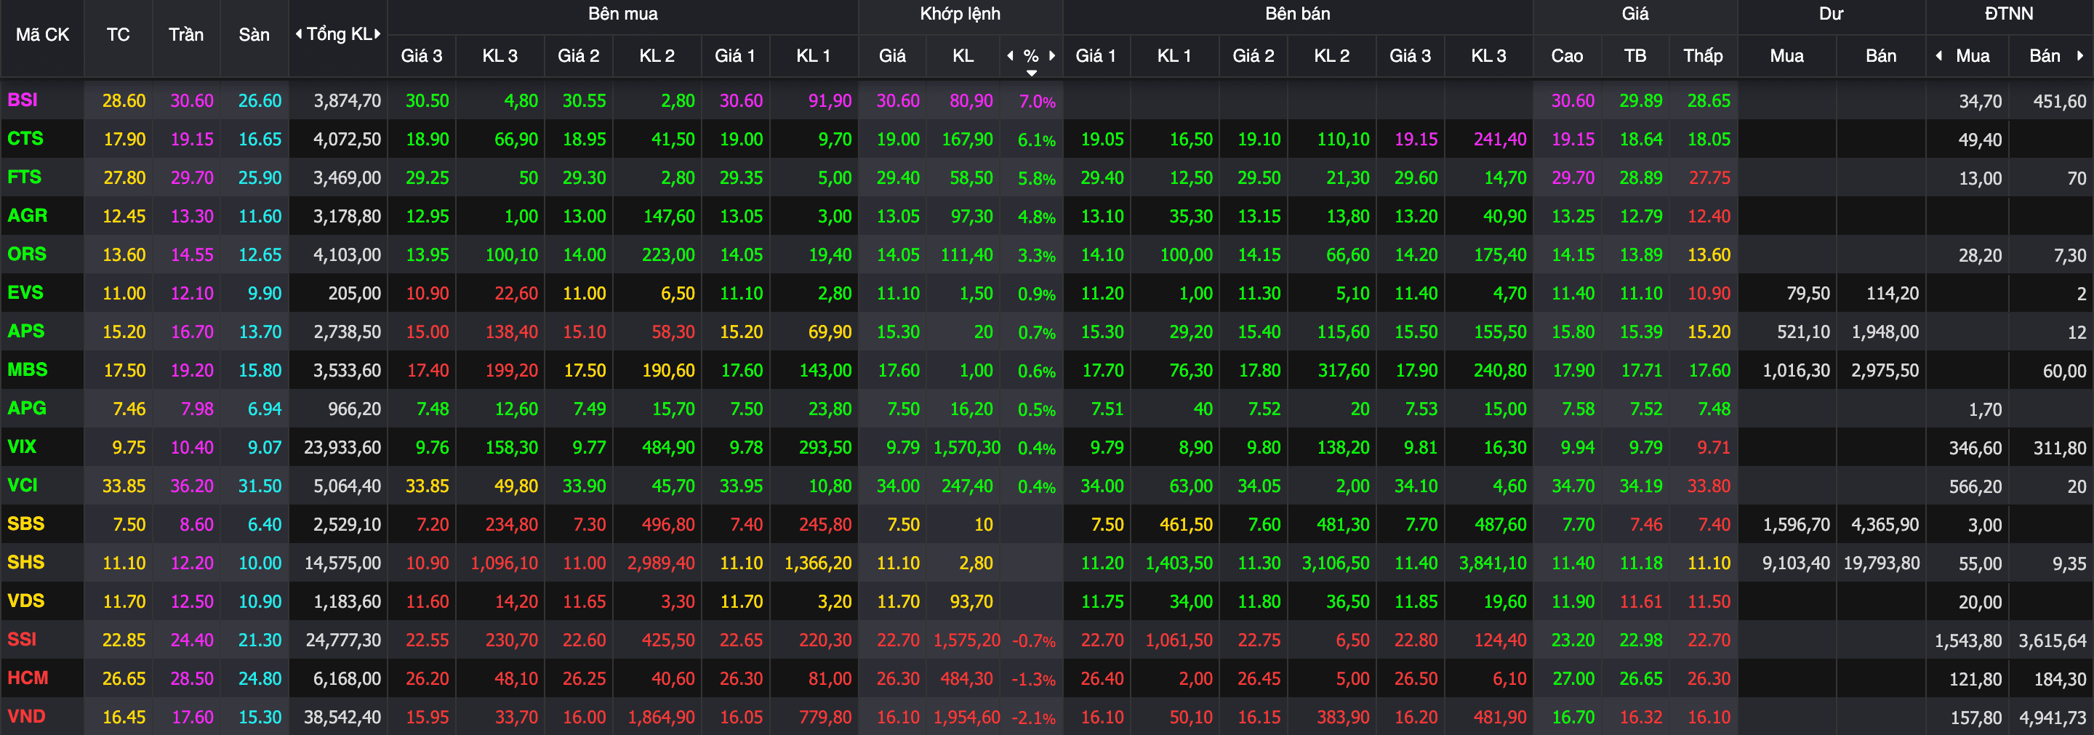This screenshot has height=735, width=2094.
Task: Click VND's ĐTNN Bán value 4,941,73
Action: 2053,718
